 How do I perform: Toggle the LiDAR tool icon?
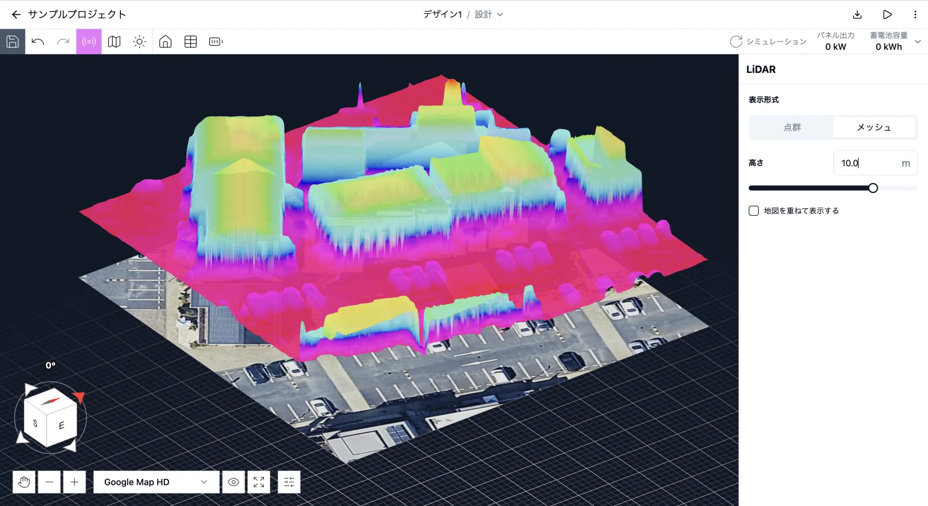click(89, 42)
